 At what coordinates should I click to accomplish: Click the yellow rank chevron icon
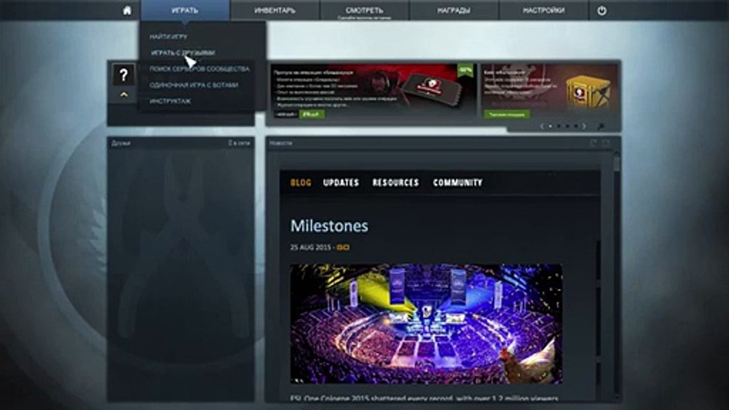tap(124, 95)
